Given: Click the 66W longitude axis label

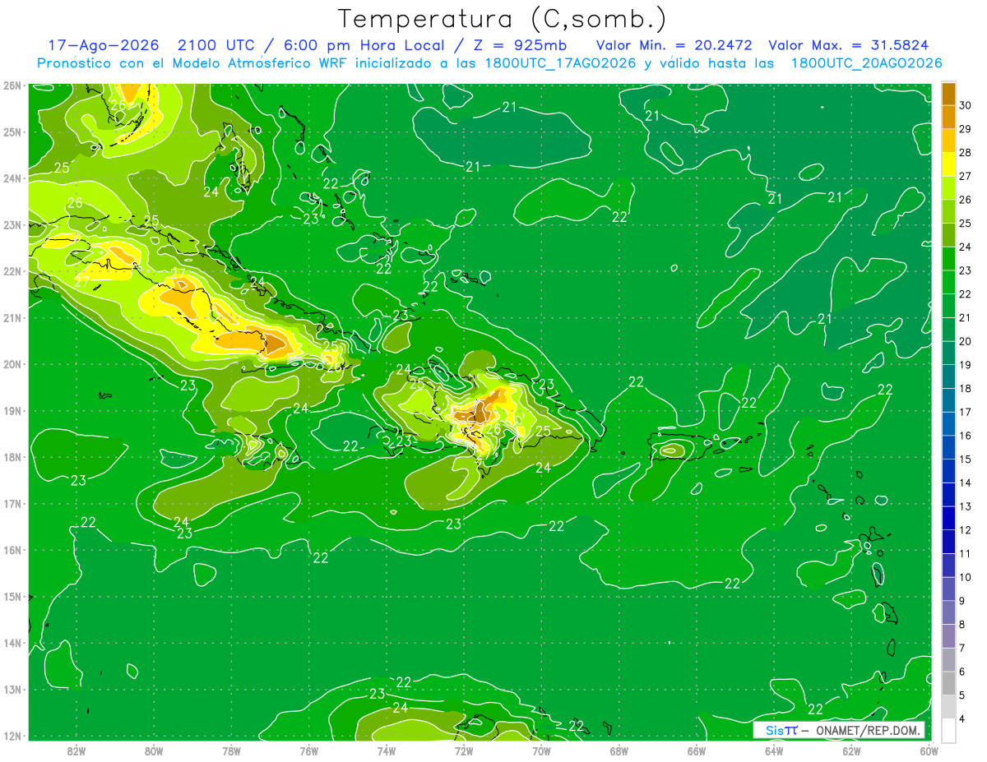Looking at the screenshot, I should tap(697, 750).
